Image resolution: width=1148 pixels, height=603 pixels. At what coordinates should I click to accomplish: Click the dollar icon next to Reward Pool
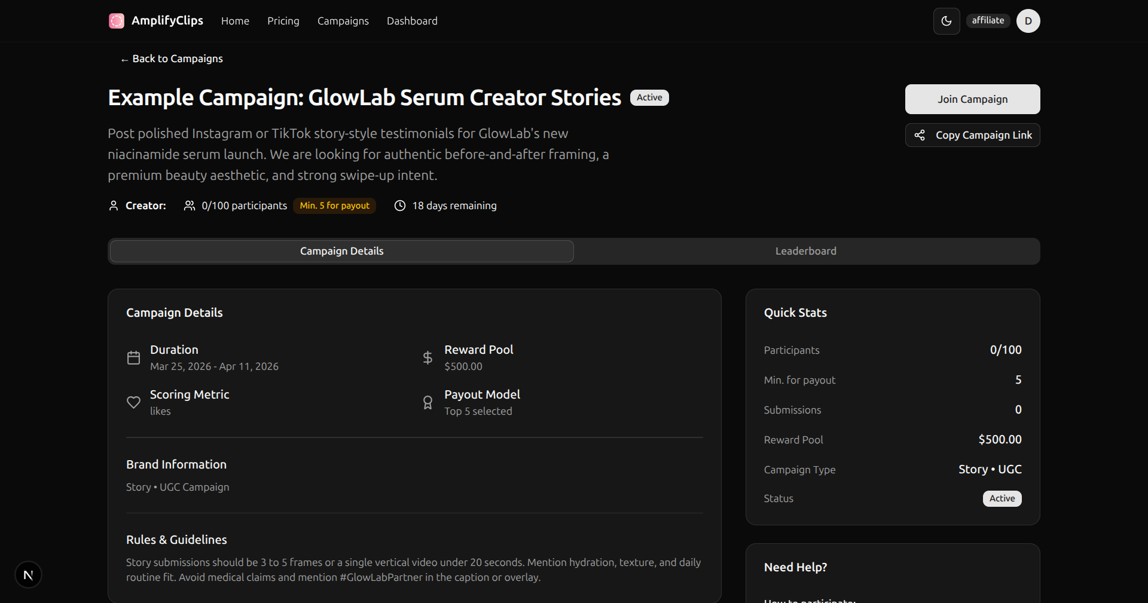tap(428, 357)
